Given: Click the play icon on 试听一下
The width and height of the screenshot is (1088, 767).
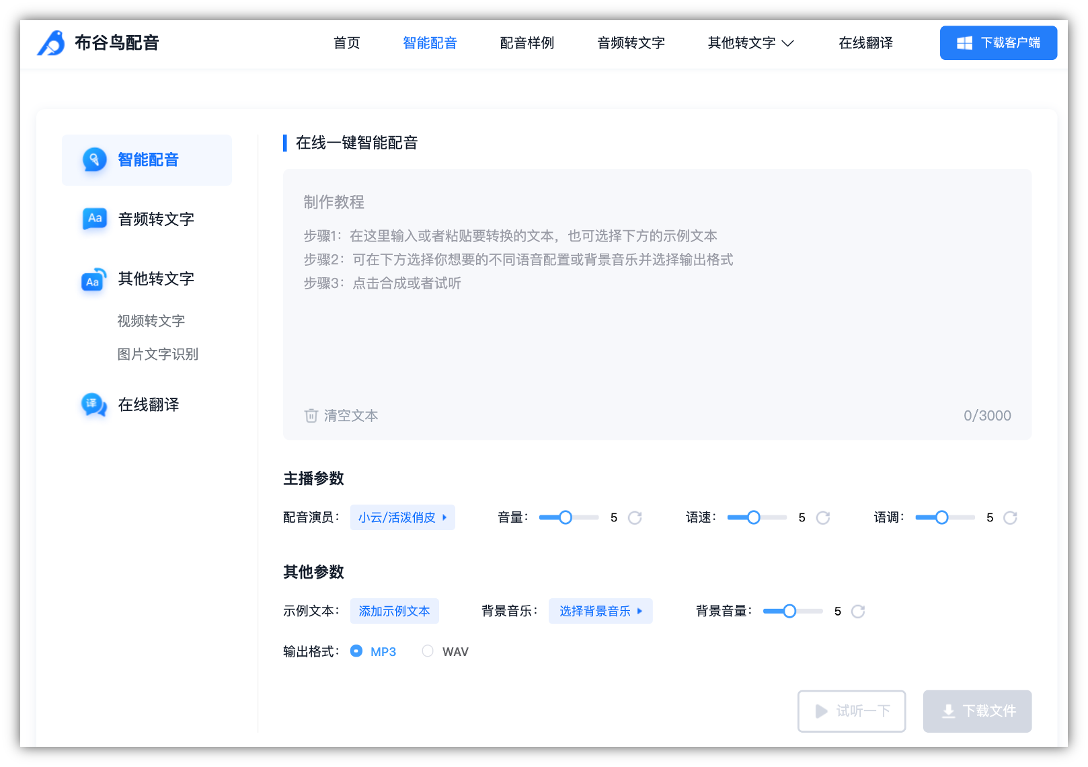Looking at the screenshot, I should (x=821, y=711).
